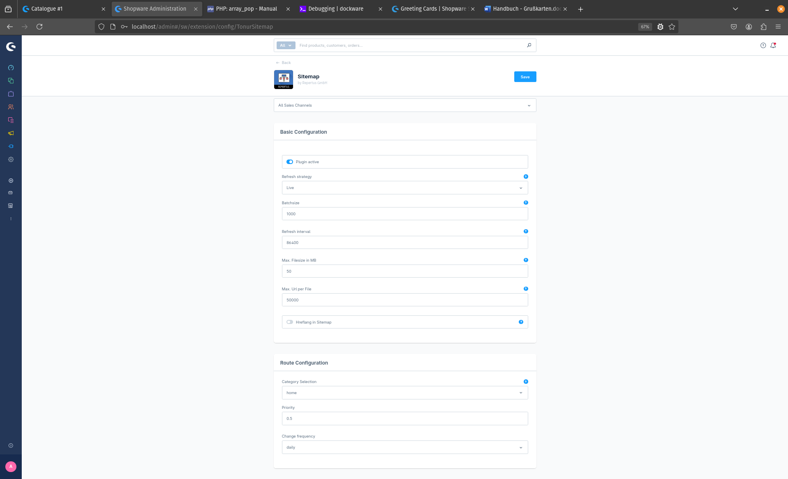Open the Firefox application menu
788x479 pixels.
[778, 27]
